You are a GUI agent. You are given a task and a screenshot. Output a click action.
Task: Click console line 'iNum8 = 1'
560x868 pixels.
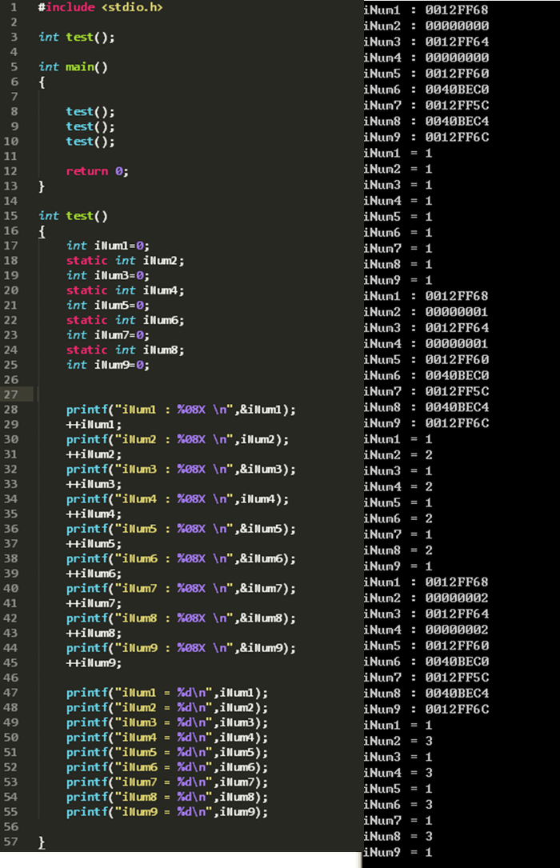coord(398,265)
